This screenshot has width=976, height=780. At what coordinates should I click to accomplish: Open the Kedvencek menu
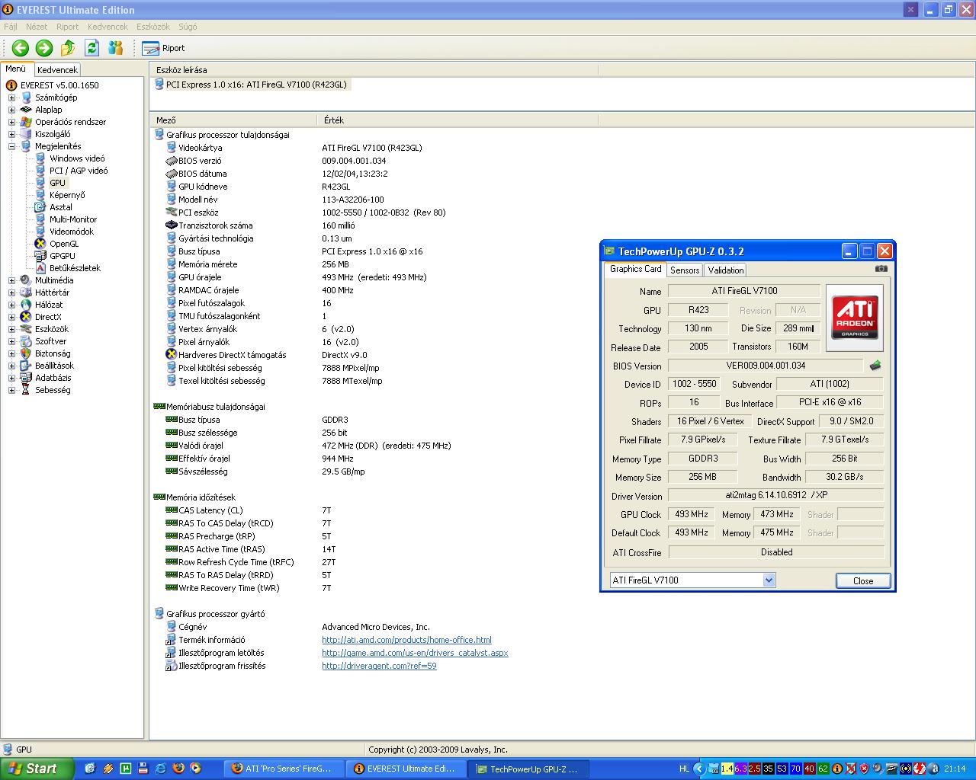(108, 27)
